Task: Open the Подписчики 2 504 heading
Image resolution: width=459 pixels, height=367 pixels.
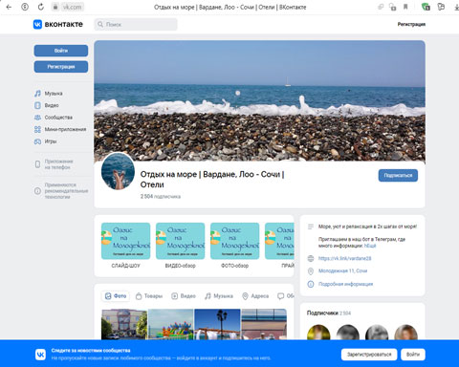Action: click(x=329, y=313)
